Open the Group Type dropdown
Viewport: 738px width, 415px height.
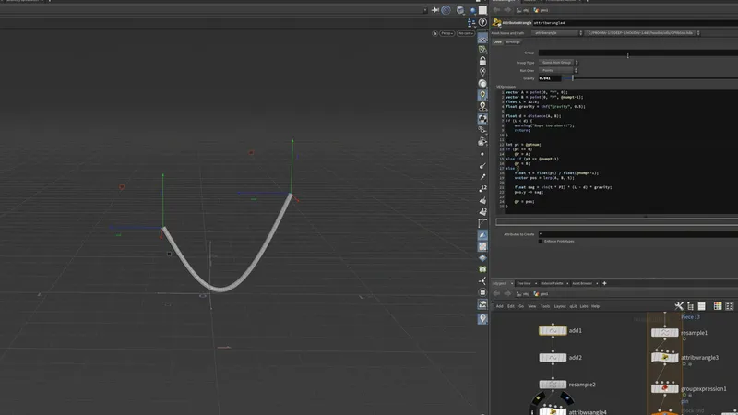click(558, 62)
